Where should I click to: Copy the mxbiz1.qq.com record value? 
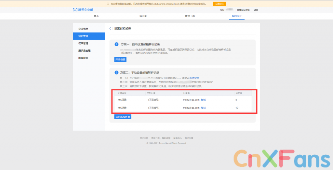coord(203,100)
